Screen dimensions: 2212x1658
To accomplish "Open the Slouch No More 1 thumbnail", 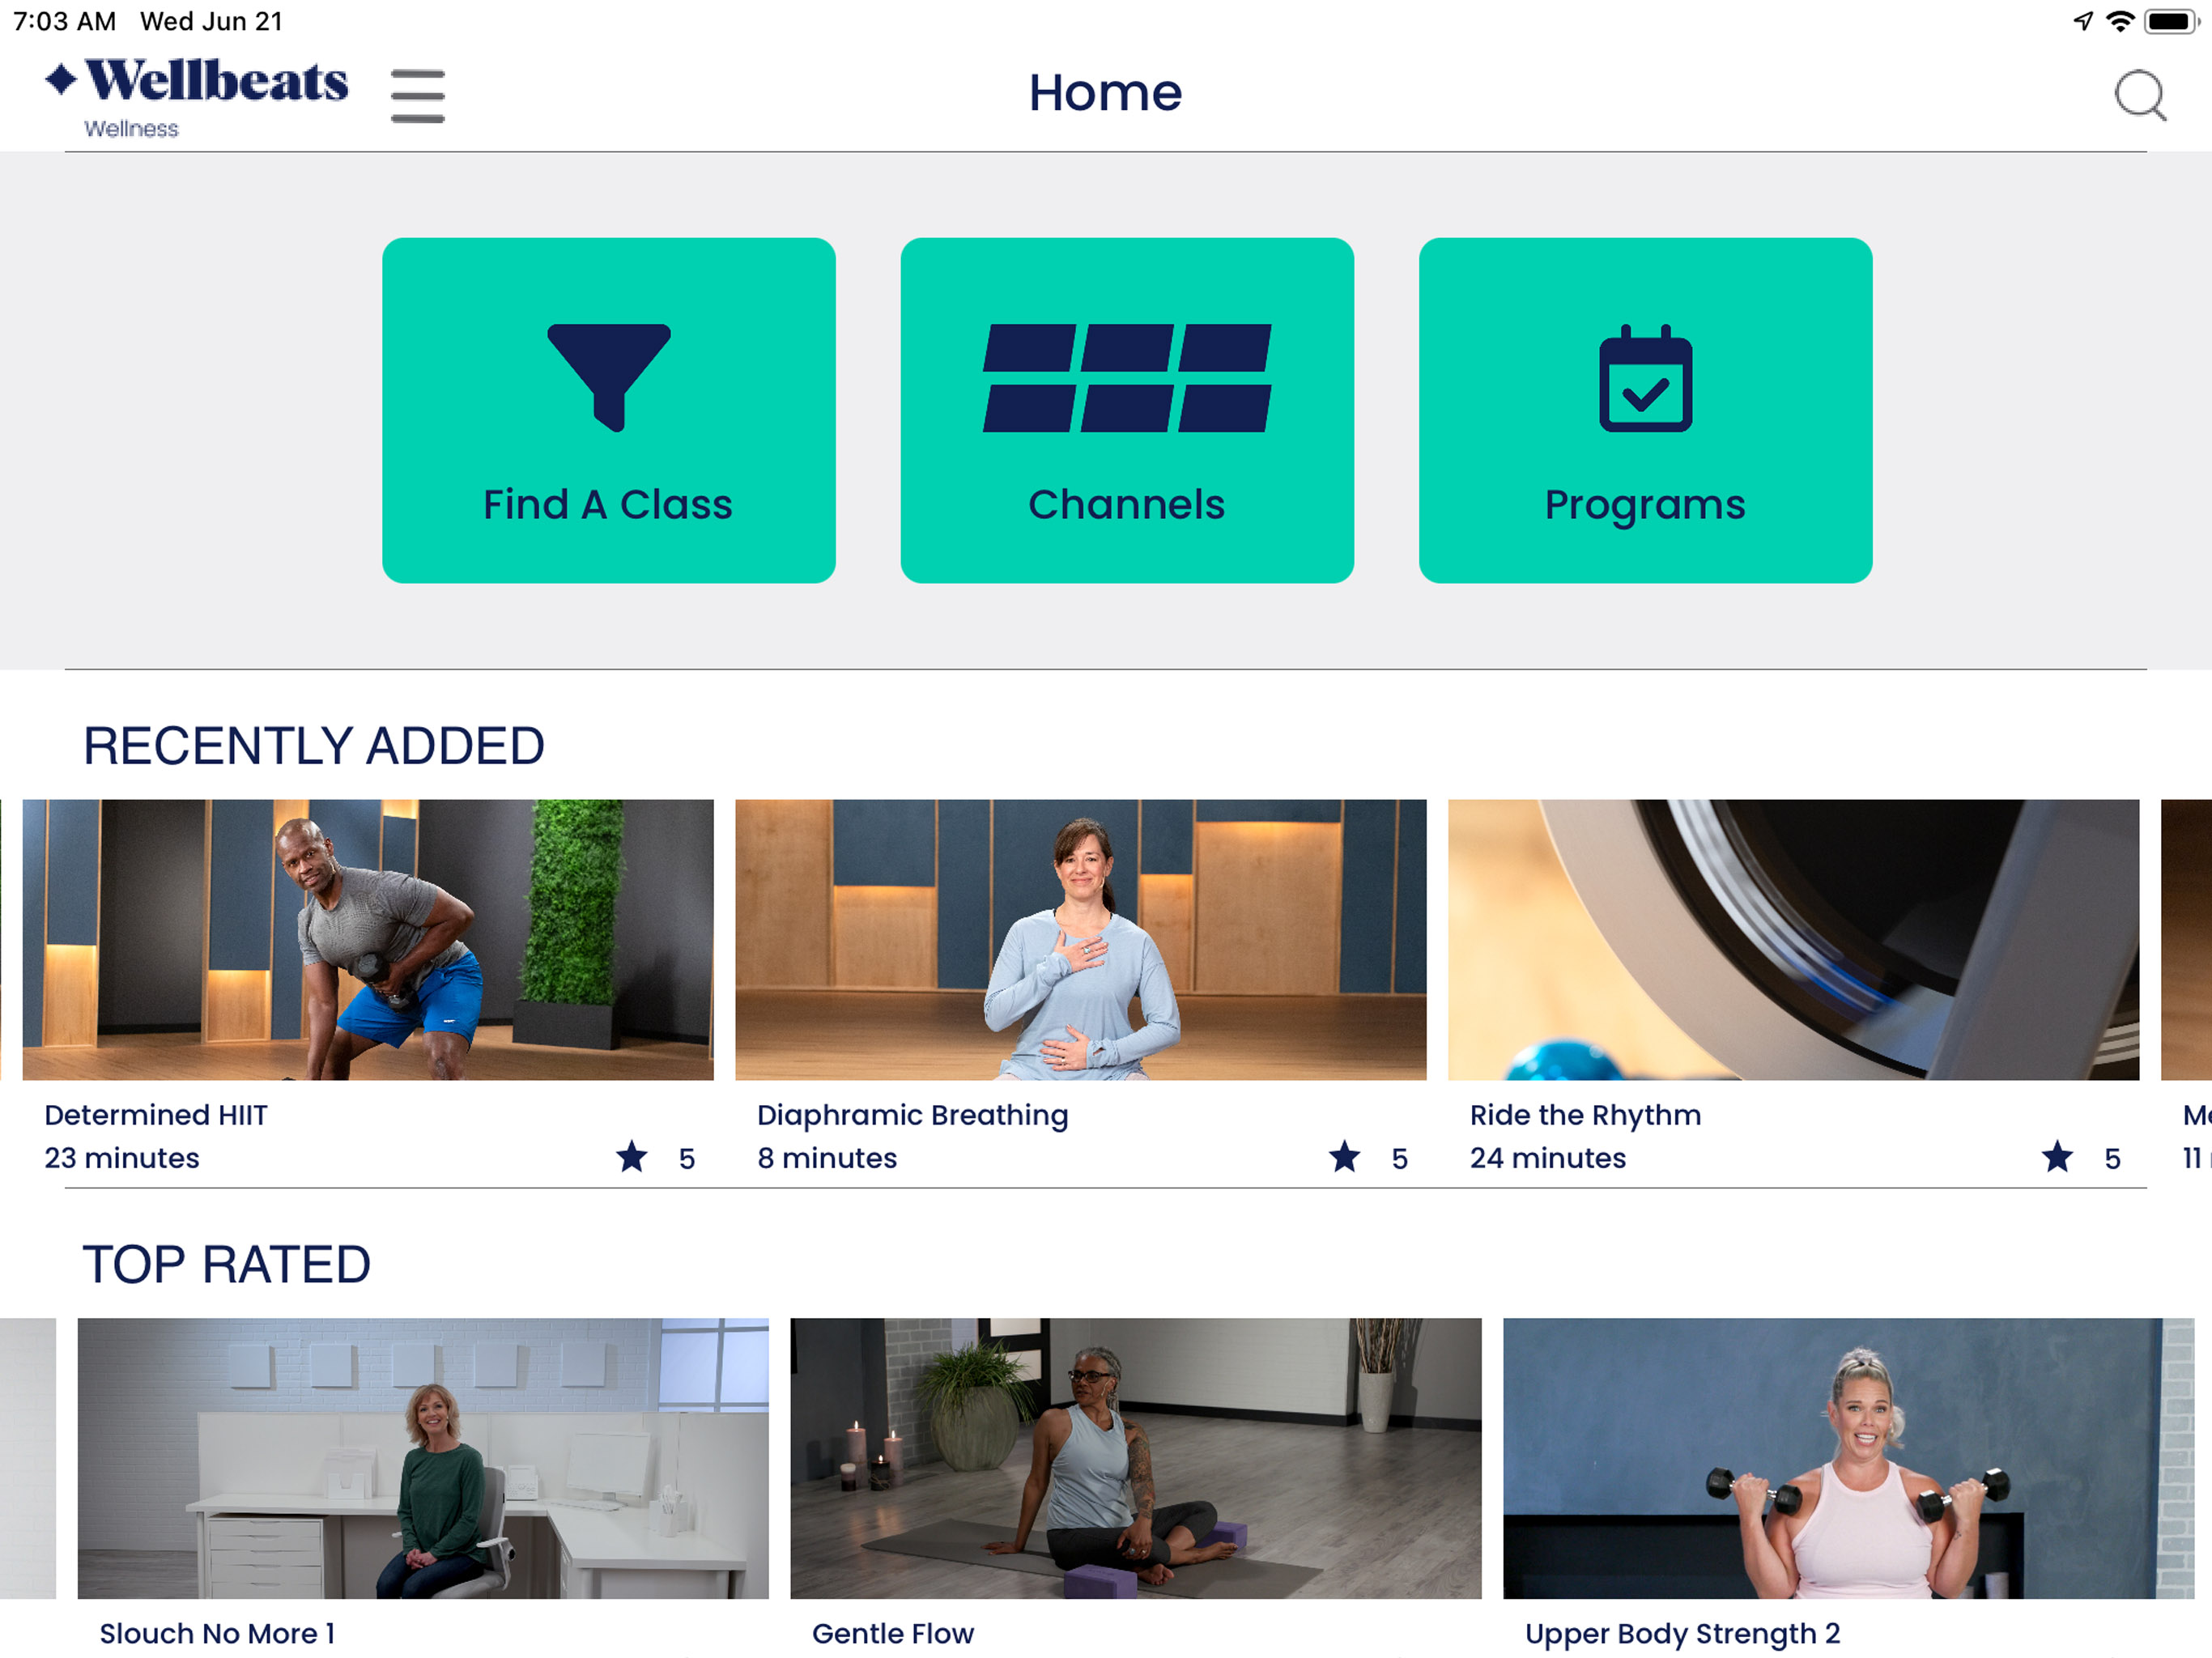I will 423,1458.
